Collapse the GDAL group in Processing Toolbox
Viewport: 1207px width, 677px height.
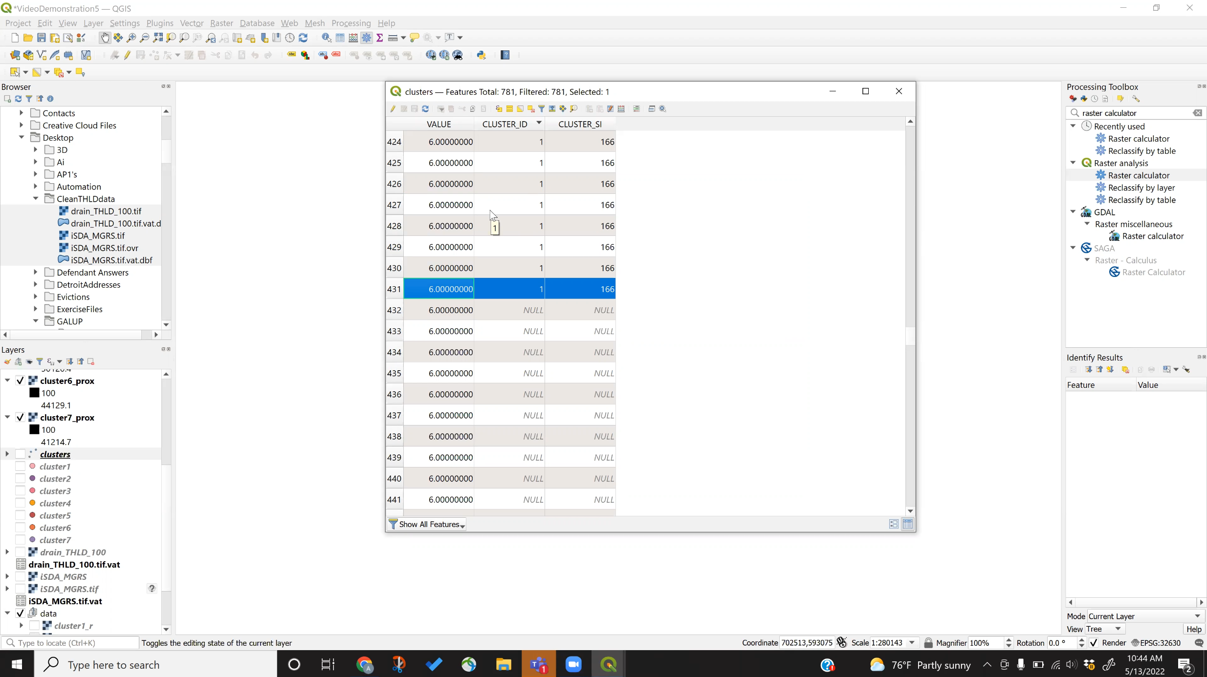point(1073,212)
